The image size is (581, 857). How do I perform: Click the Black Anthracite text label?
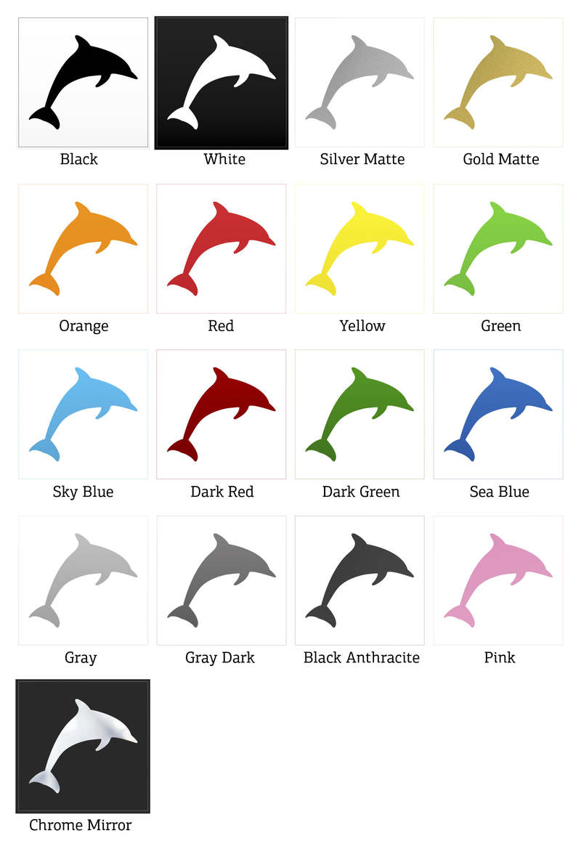(x=361, y=657)
